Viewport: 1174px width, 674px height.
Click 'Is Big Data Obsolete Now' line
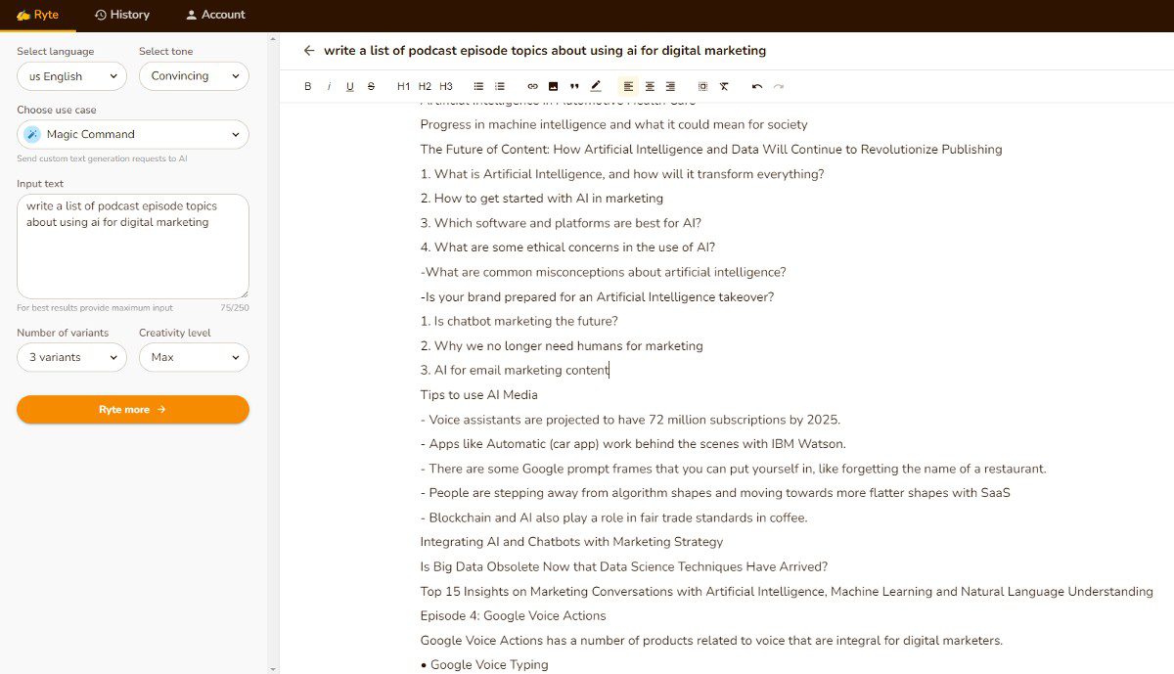click(624, 566)
